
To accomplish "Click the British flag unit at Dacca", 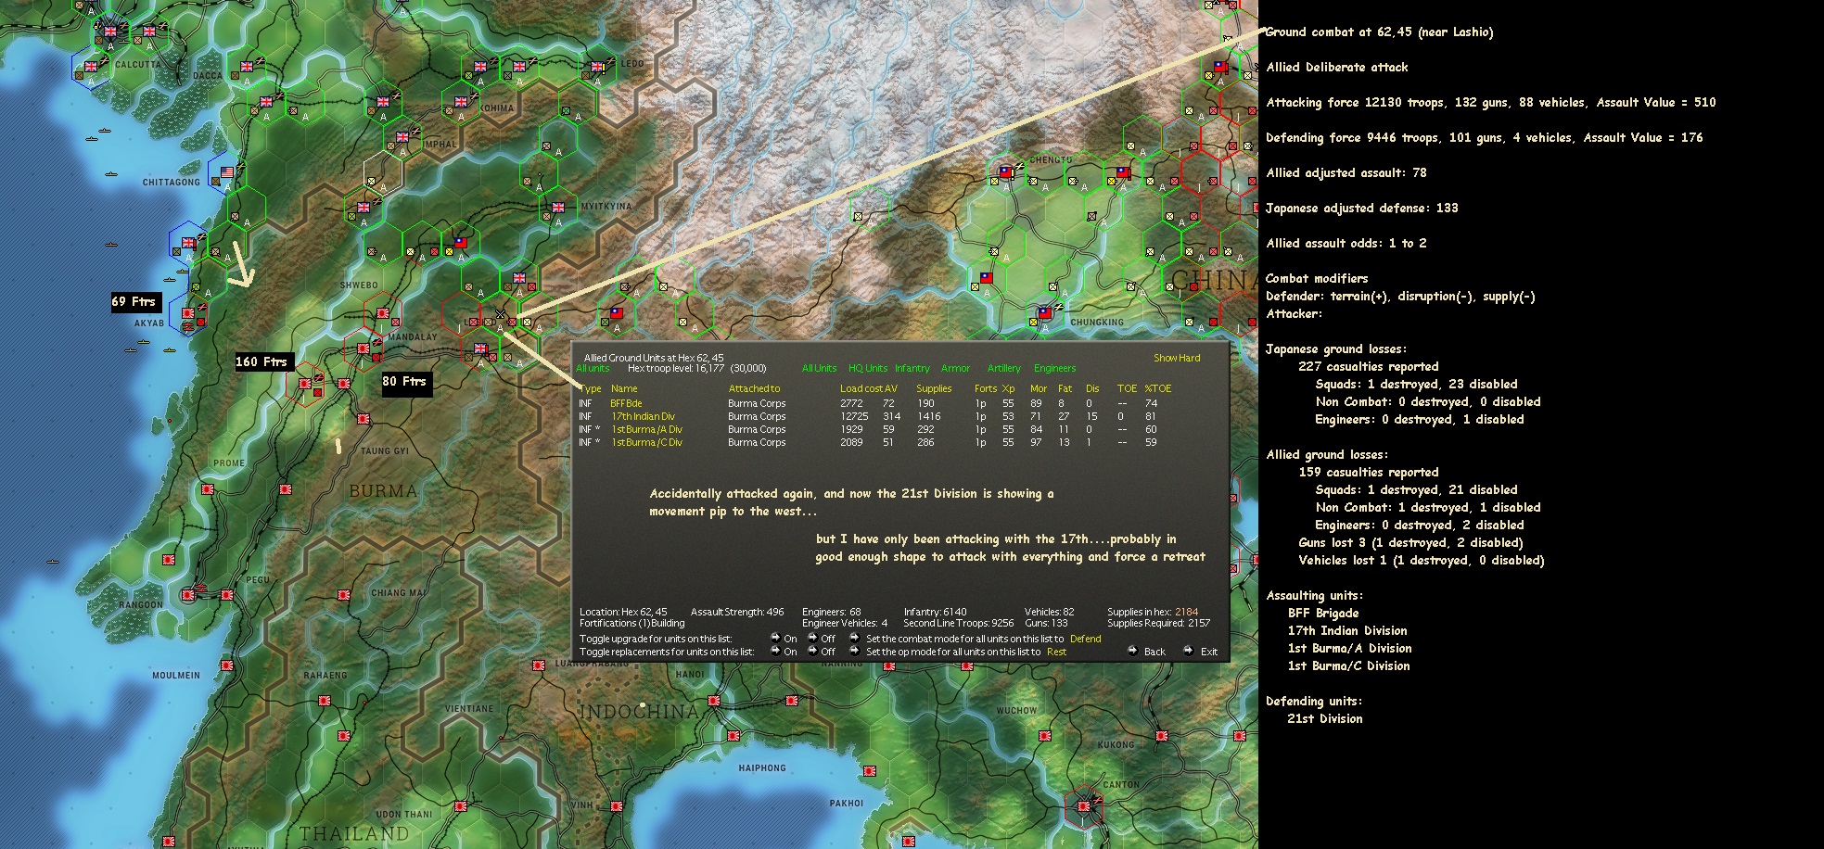I will click(247, 67).
